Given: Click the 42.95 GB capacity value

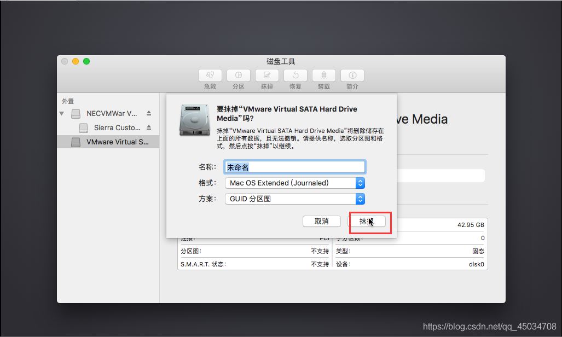Looking at the screenshot, I should [x=471, y=225].
